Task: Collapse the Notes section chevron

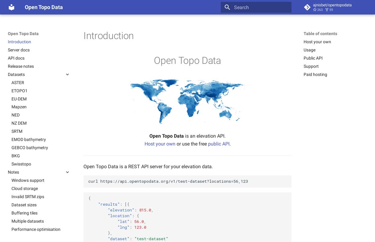Action: pyautogui.click(x=67, y=172)
